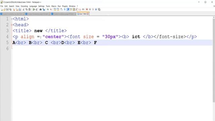The image size is (215, 121).
Task: Open the Run menu
Action: pos(59,6)
